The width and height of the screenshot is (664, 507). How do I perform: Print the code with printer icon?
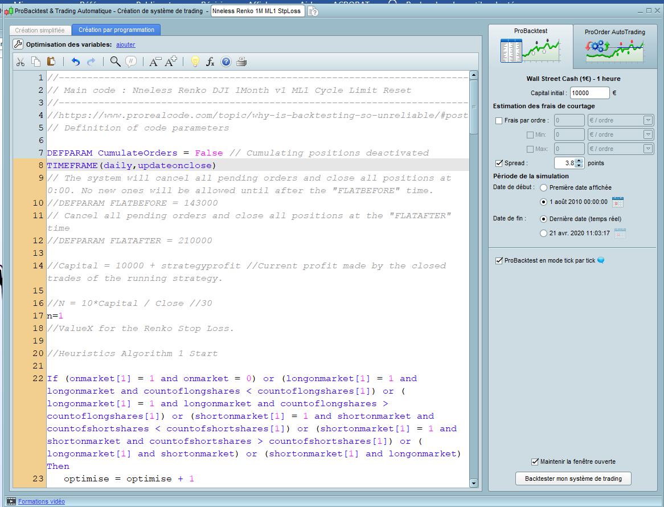point(241,62)
